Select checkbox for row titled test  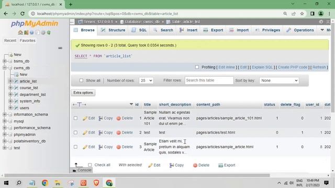(x=75, y=132)
